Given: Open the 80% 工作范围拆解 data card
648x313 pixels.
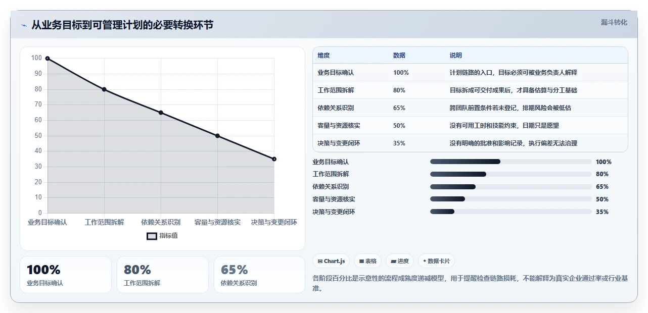Looking at the screenshot, I should point(163,275).
